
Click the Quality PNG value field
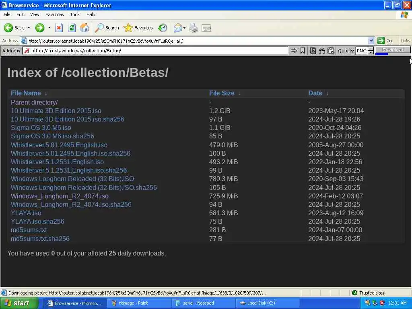click(362, 51)
